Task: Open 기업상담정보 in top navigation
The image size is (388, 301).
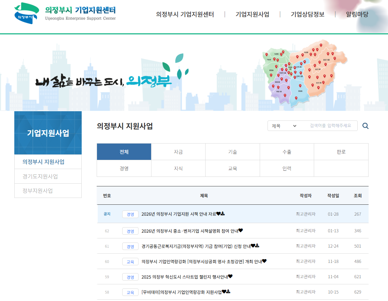Action: 307,14
